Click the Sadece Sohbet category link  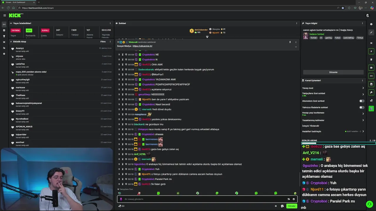point(317,34)
